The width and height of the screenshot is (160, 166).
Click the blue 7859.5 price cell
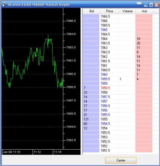(x=109, y=79)
